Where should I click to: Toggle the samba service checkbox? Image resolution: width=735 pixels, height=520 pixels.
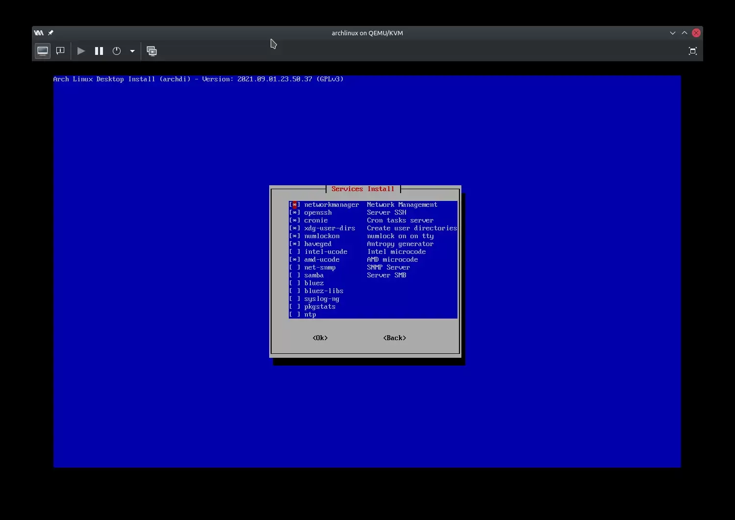(295, 275)
